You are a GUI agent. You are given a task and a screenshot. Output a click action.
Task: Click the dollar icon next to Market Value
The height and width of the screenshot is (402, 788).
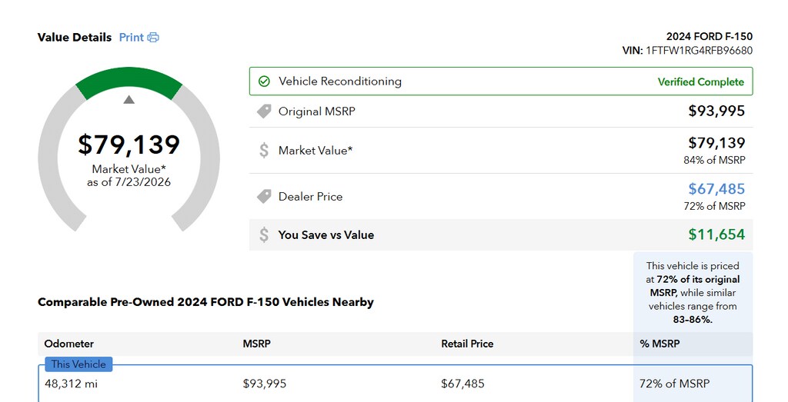click(265, 151)
